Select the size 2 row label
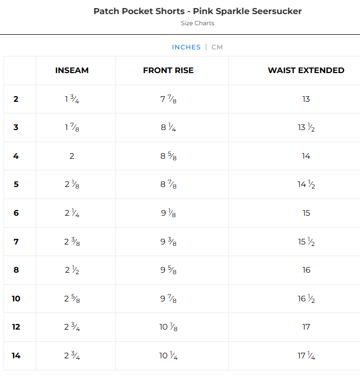The height and width of the screenshot is (380, 360). coord(16,99)
